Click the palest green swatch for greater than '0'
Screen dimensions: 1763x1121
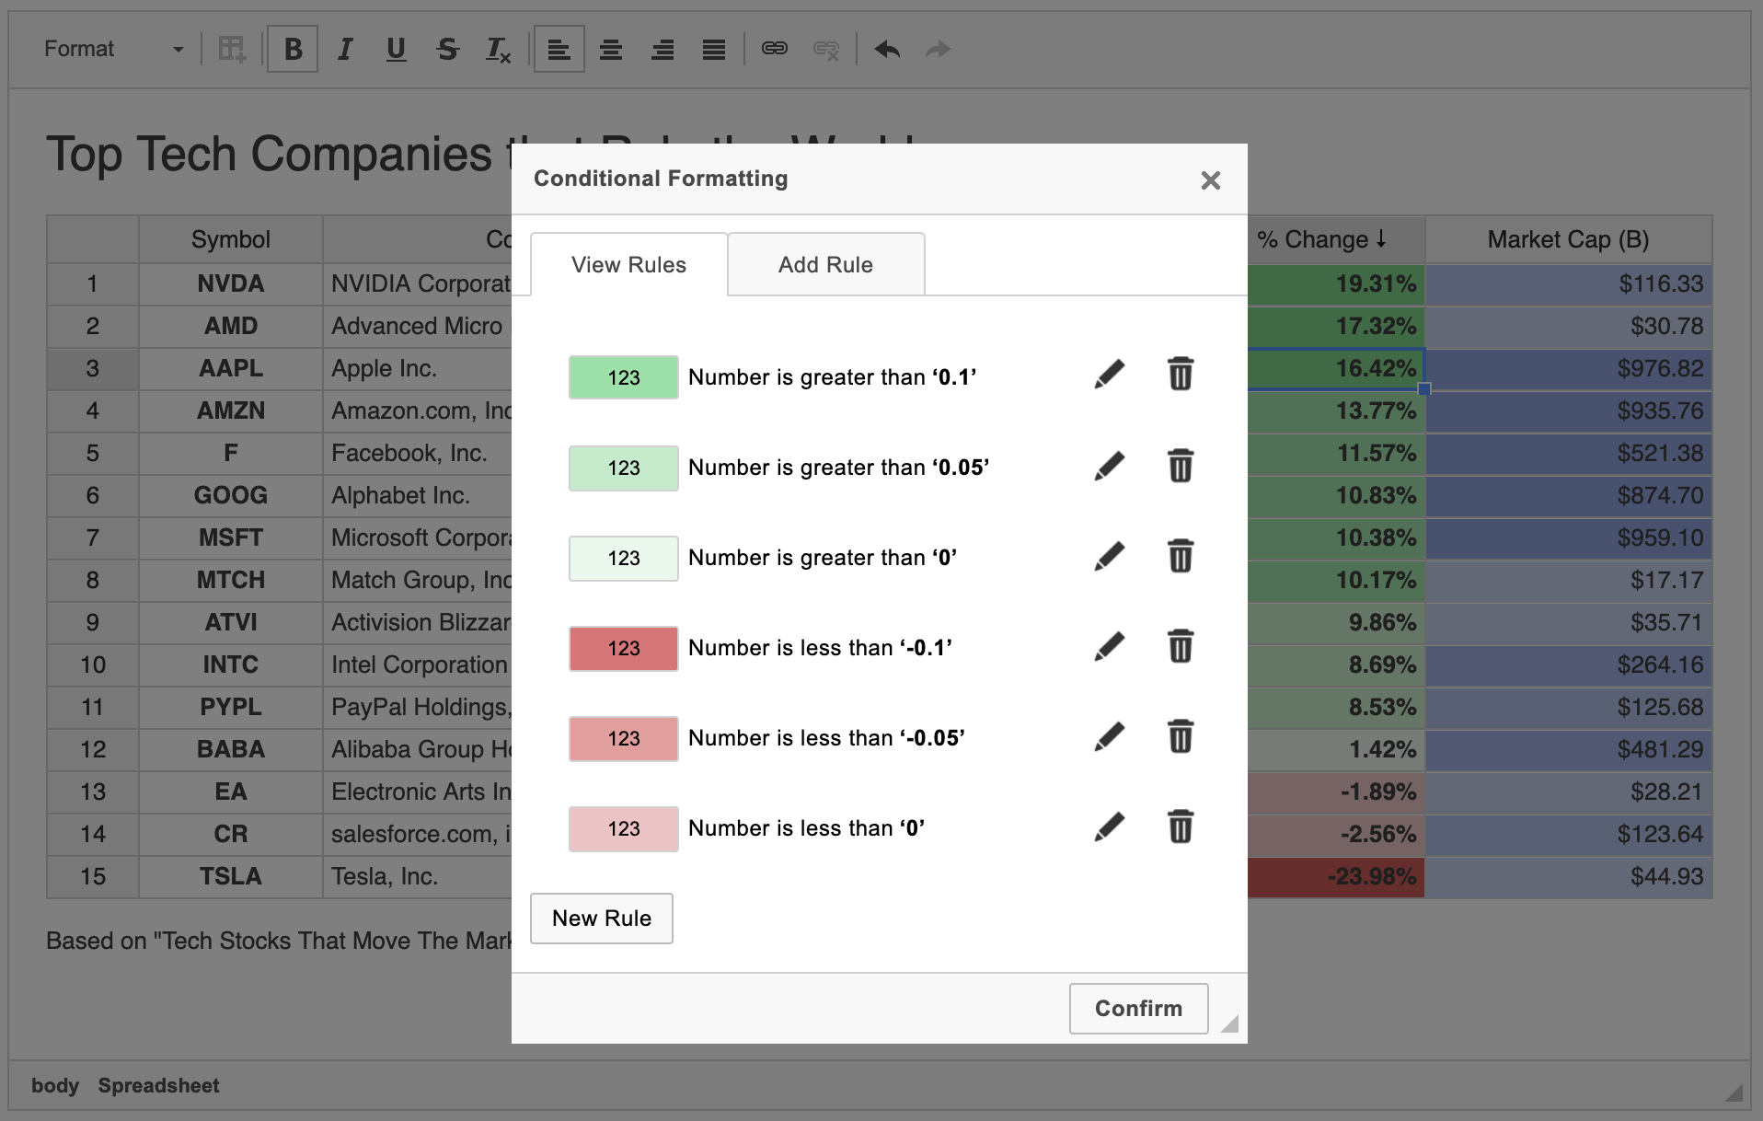pyautogui.click(x=624, y=558)
